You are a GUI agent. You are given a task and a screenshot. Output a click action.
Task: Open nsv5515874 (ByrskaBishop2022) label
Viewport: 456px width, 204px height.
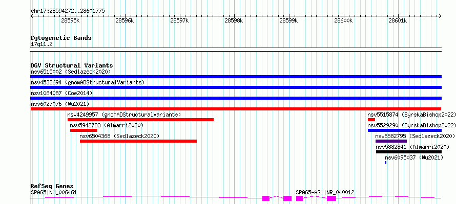[411, 115]
